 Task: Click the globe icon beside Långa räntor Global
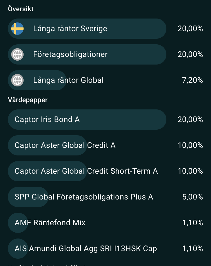pos(17,80)
